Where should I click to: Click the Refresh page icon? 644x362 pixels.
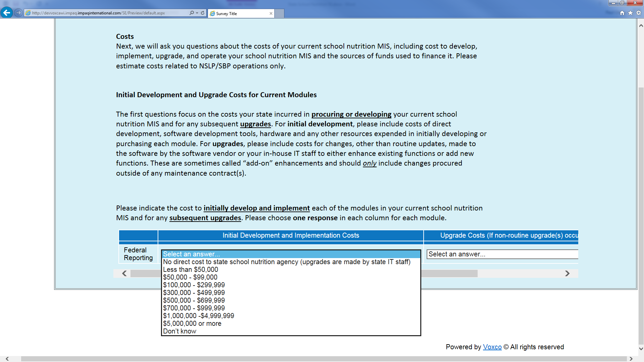[203, 13]
